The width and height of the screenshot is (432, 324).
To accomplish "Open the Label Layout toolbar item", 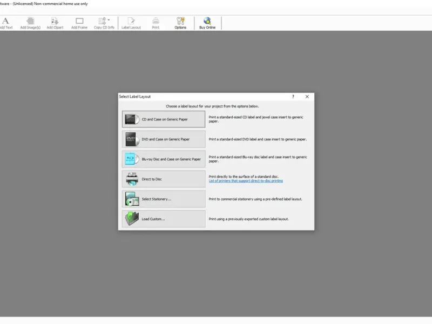I will tap(131, 23).
